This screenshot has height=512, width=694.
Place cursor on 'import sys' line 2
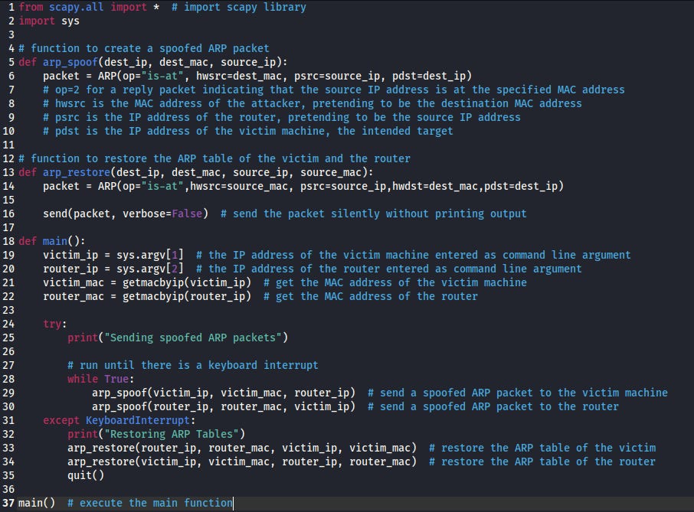tap(49, 21)
